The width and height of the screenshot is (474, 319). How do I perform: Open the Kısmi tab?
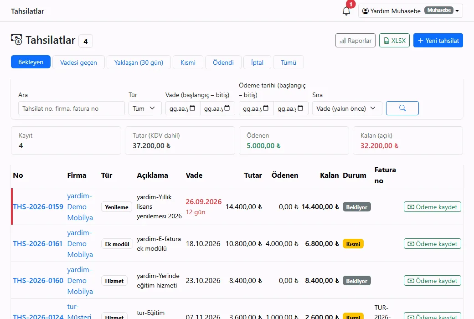[188, 62]
